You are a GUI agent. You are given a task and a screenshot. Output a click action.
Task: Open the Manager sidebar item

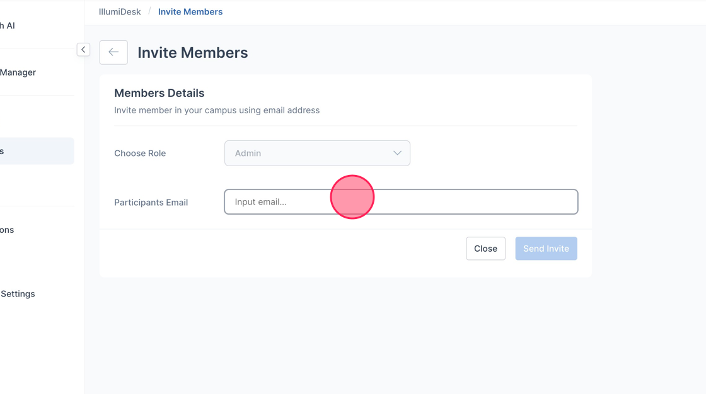click(18, 72)
